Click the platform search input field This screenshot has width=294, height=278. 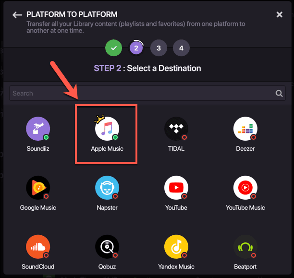click(x=139, y=94)
